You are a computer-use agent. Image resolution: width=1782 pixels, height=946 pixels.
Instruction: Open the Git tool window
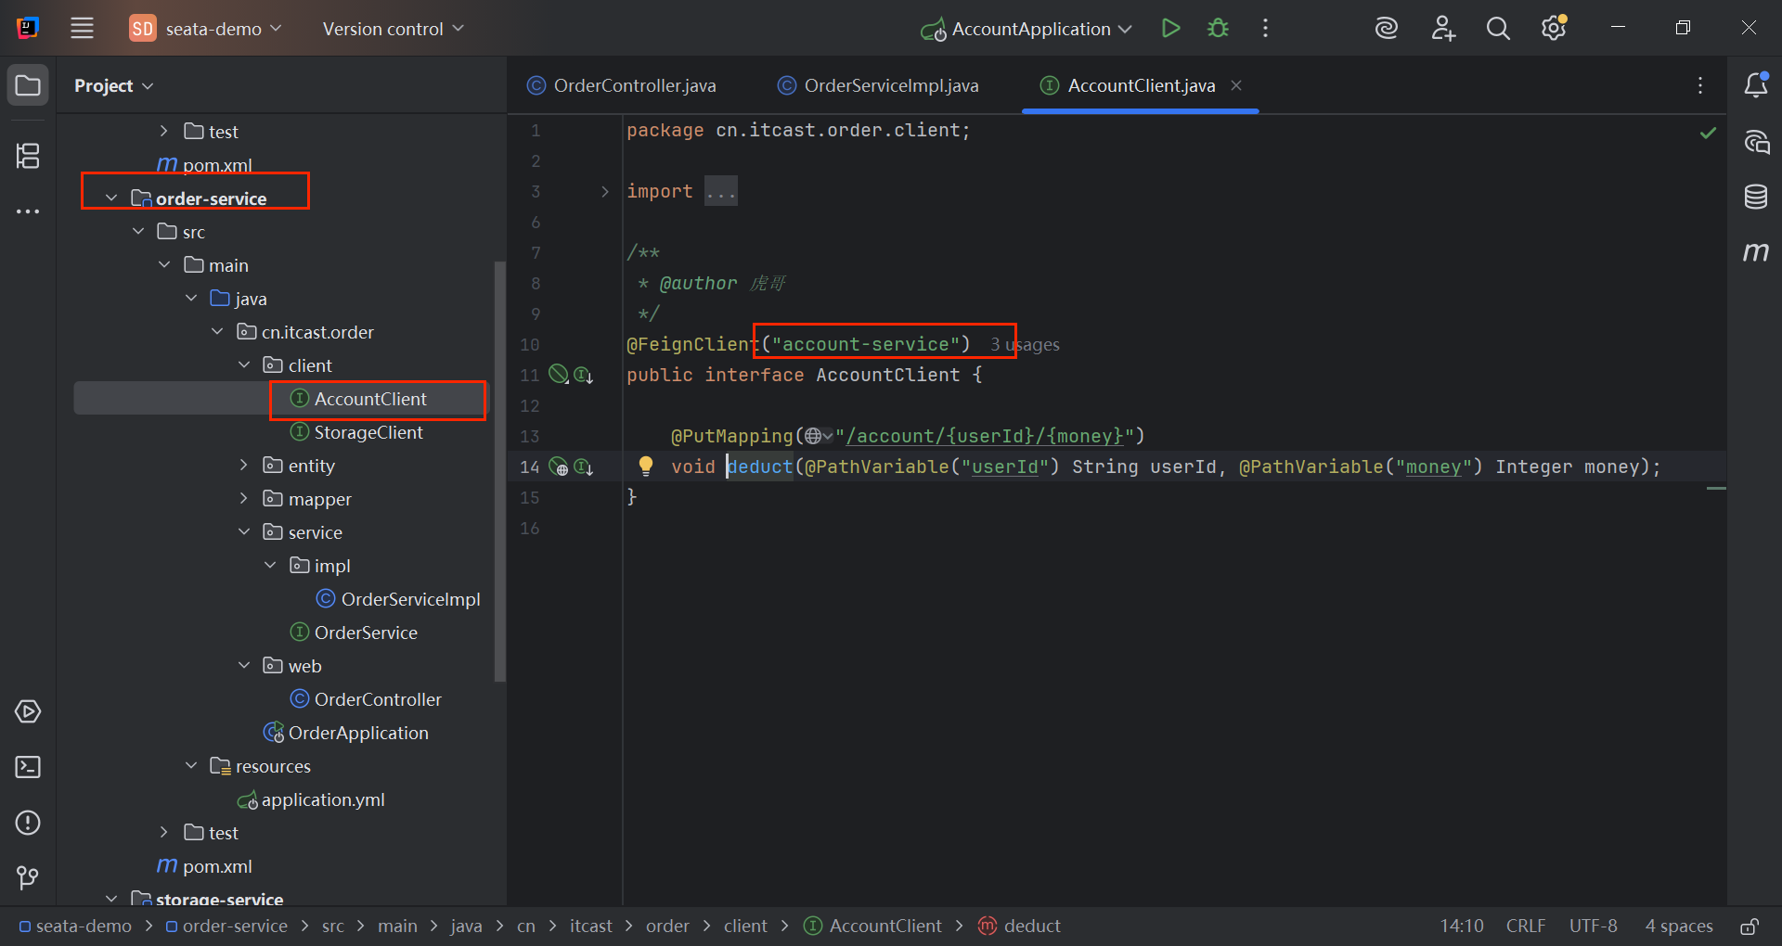pos(28,877)
